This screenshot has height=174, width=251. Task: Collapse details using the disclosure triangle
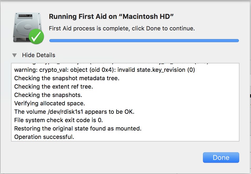(x=15, y=55)
